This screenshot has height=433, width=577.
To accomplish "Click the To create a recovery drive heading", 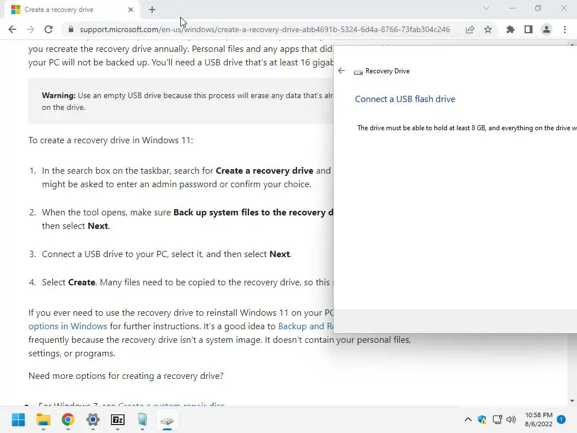I will (x=111, y=140).
